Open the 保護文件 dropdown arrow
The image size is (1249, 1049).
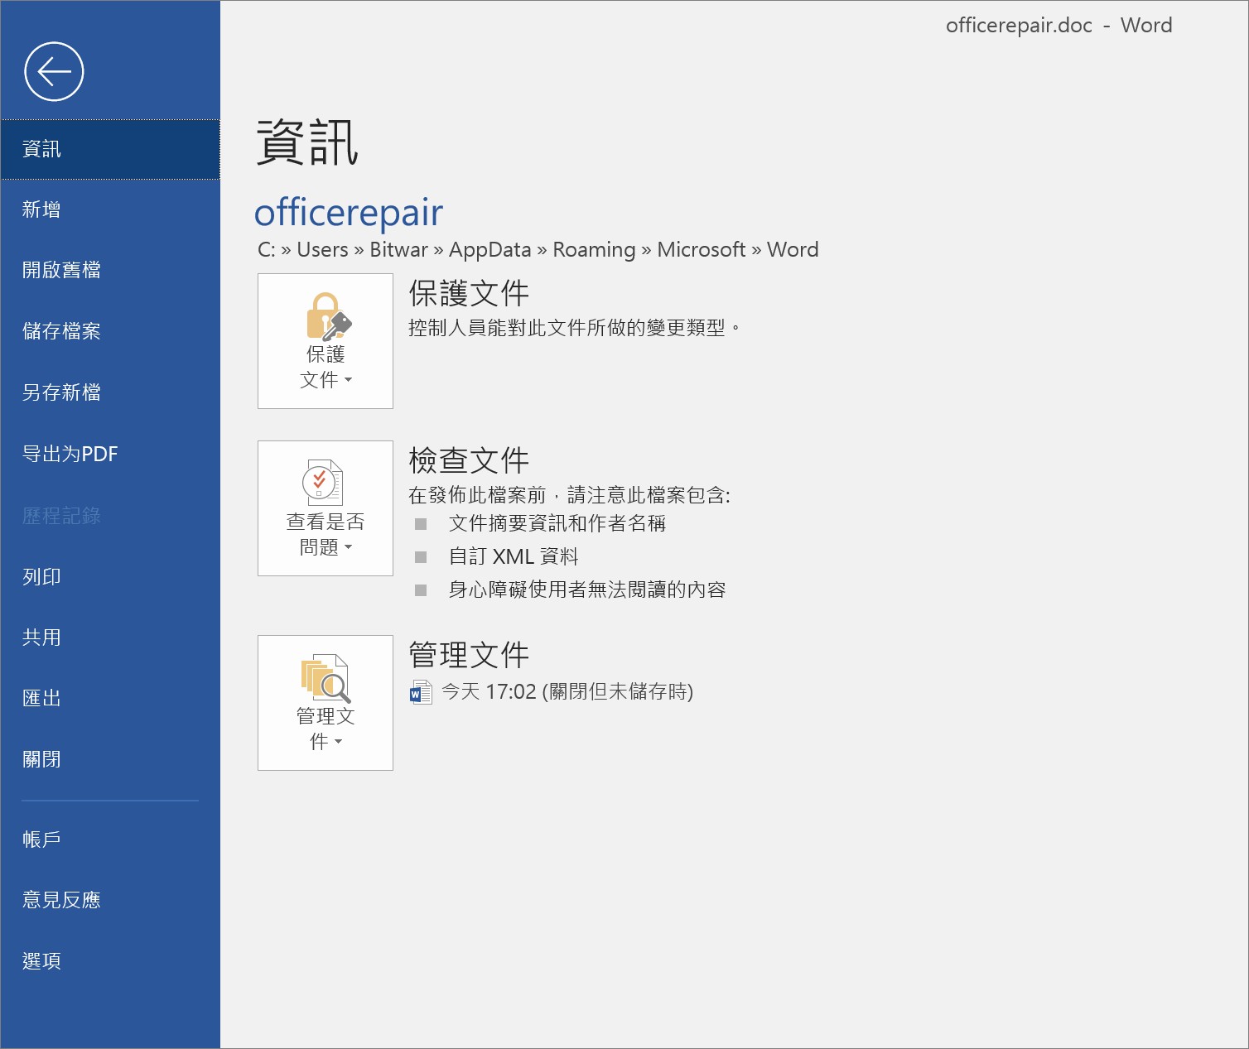[348, 380]
